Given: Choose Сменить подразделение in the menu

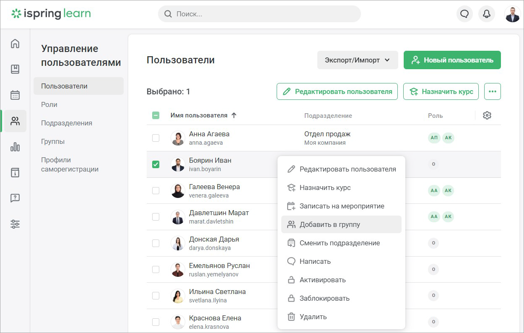Looking at the screenshot, I should pyautogui.click(x=341, y=243).
